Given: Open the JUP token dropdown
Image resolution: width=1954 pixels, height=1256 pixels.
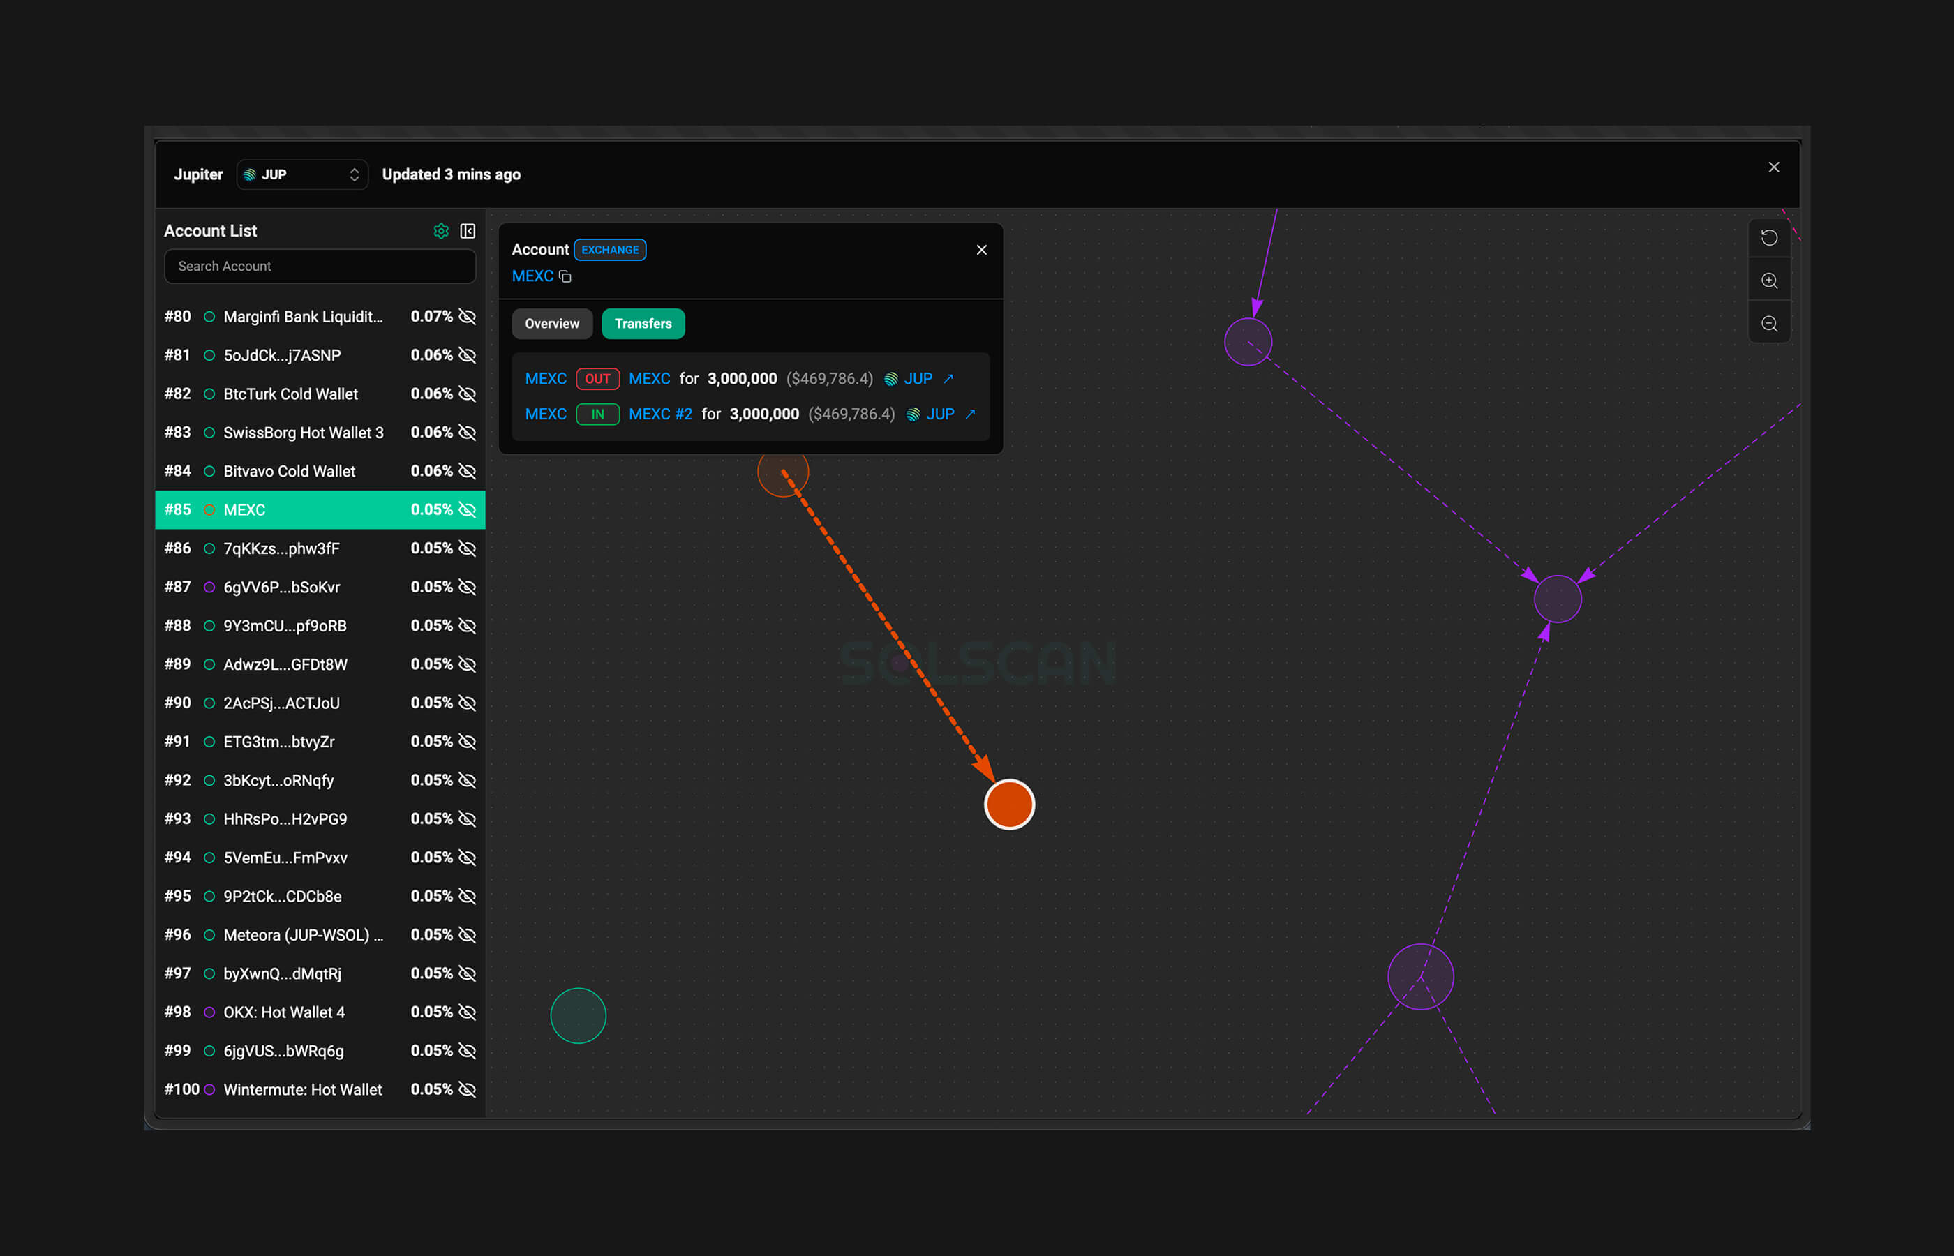Looking at the screenshot, I should pos(301,174).
